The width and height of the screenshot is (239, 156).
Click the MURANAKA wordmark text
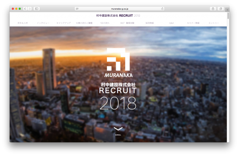118,75
